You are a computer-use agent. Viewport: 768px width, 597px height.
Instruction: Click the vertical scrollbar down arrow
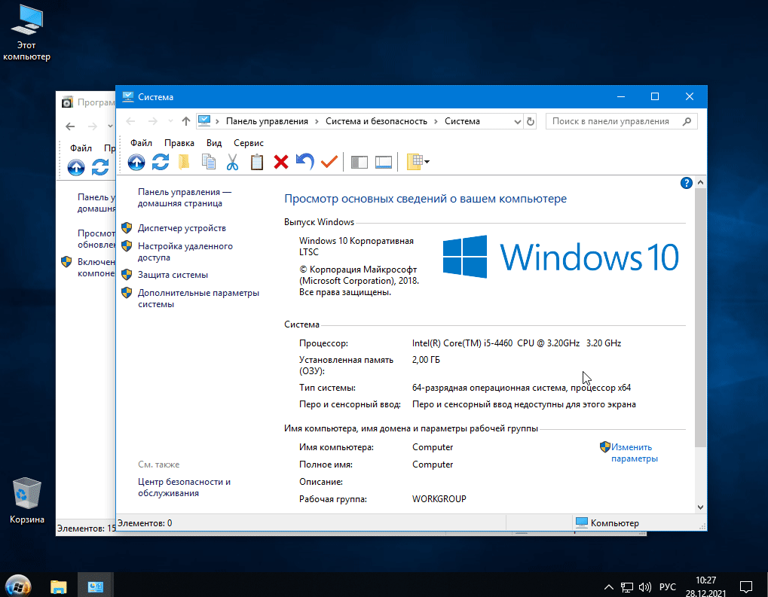tap(700, 507)
